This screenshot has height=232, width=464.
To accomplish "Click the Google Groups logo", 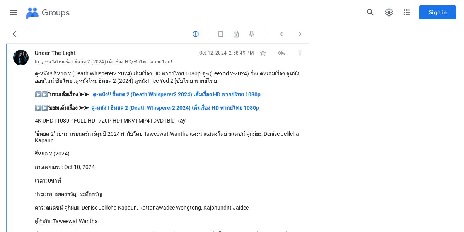I will 32,13.
